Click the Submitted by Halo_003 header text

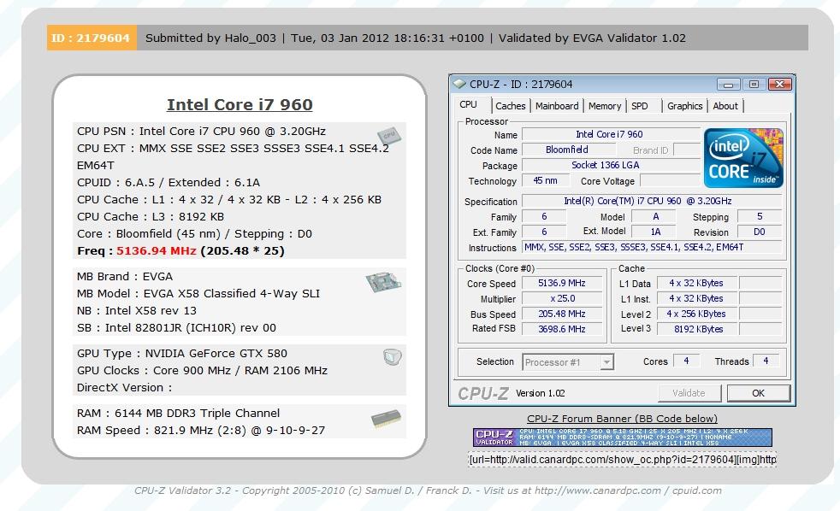click(210, 38)
